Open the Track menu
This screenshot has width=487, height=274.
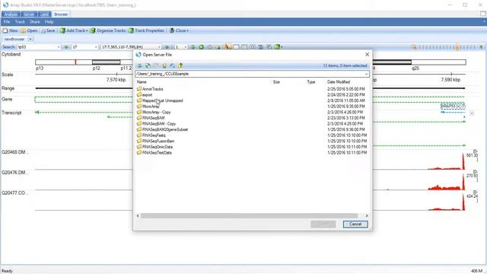[x=20, y=22]
